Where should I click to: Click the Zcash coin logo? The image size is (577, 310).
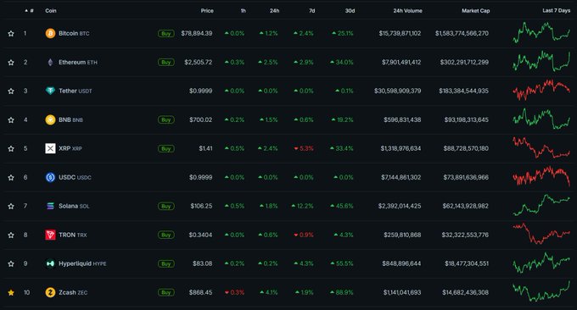coord(50,292)
